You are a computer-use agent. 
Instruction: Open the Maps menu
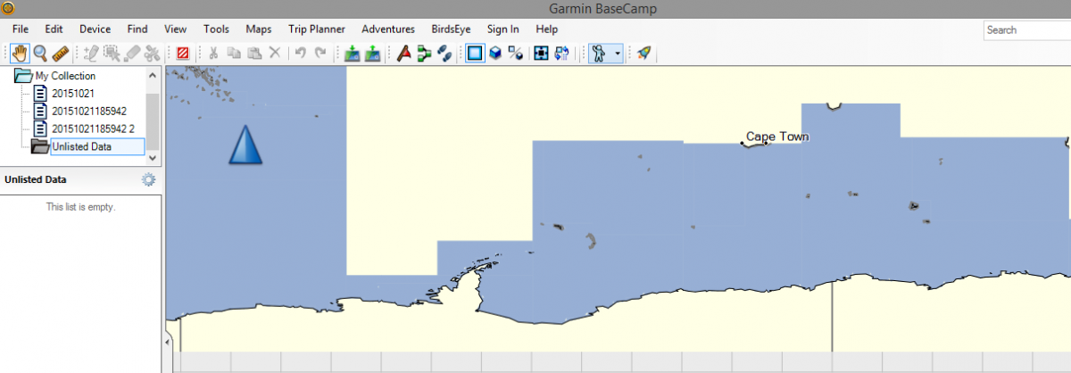point(259,29)
